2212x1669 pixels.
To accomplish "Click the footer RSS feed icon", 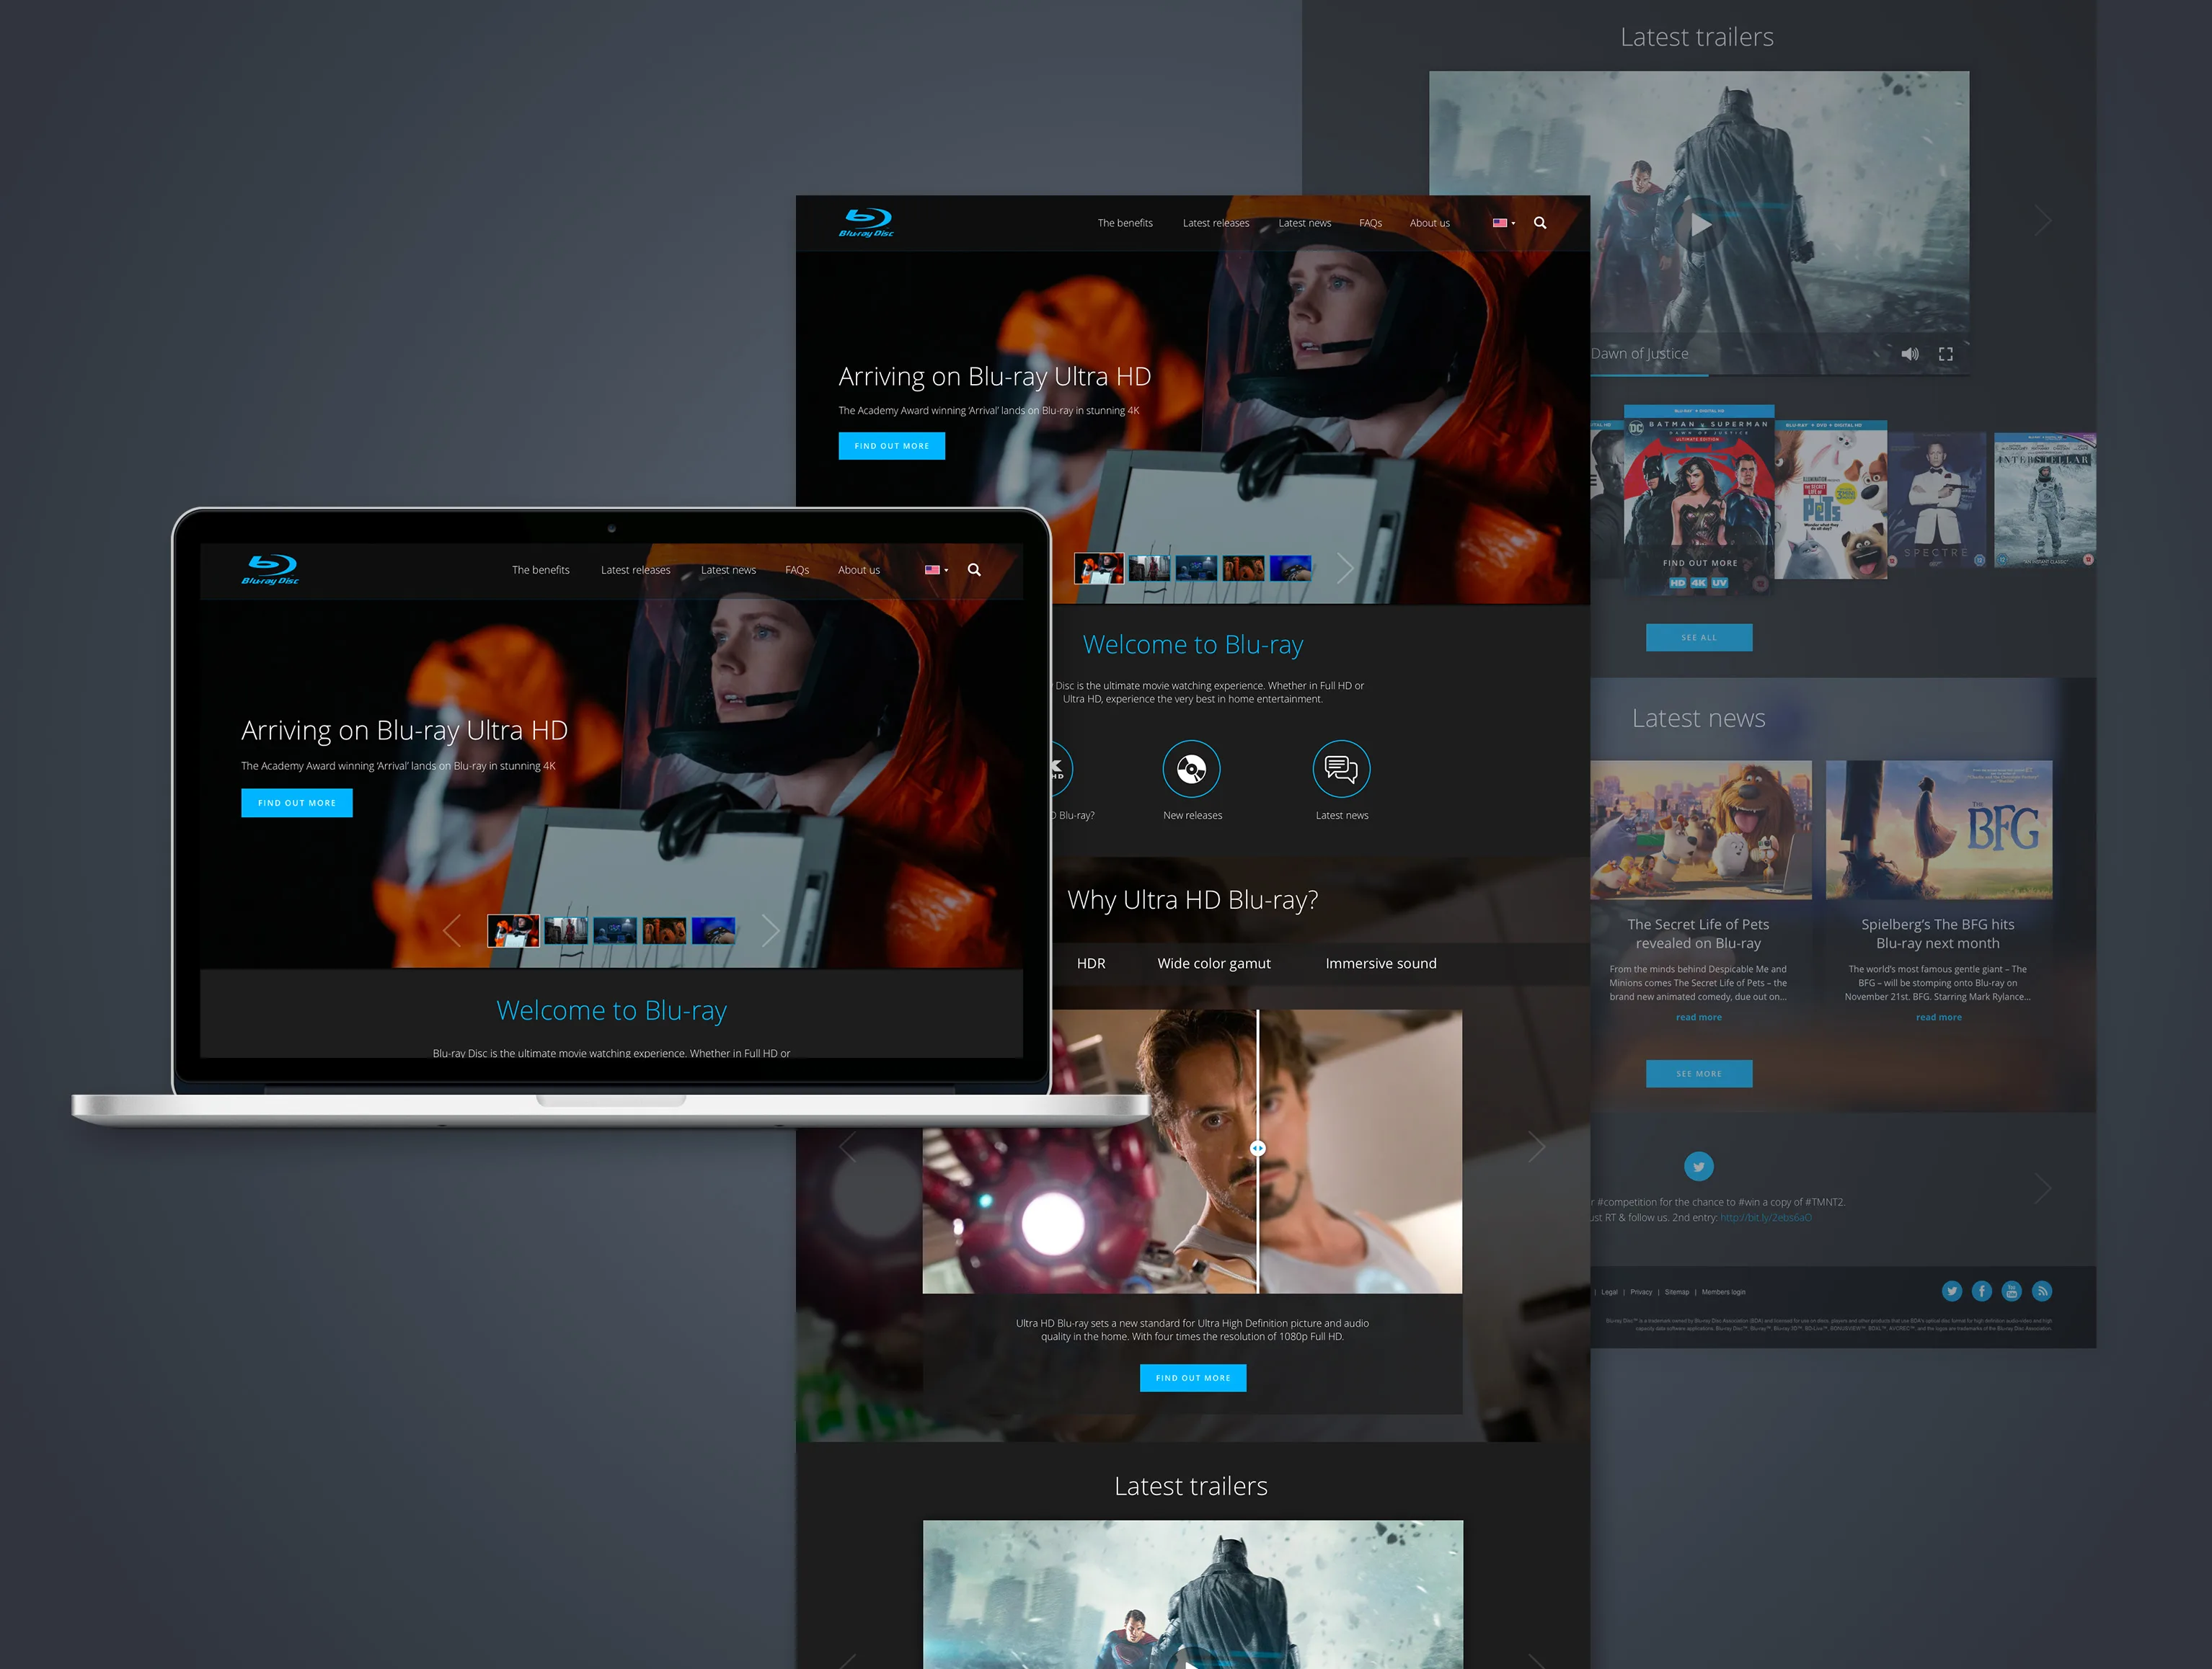I will (x=2042, y=1291).
